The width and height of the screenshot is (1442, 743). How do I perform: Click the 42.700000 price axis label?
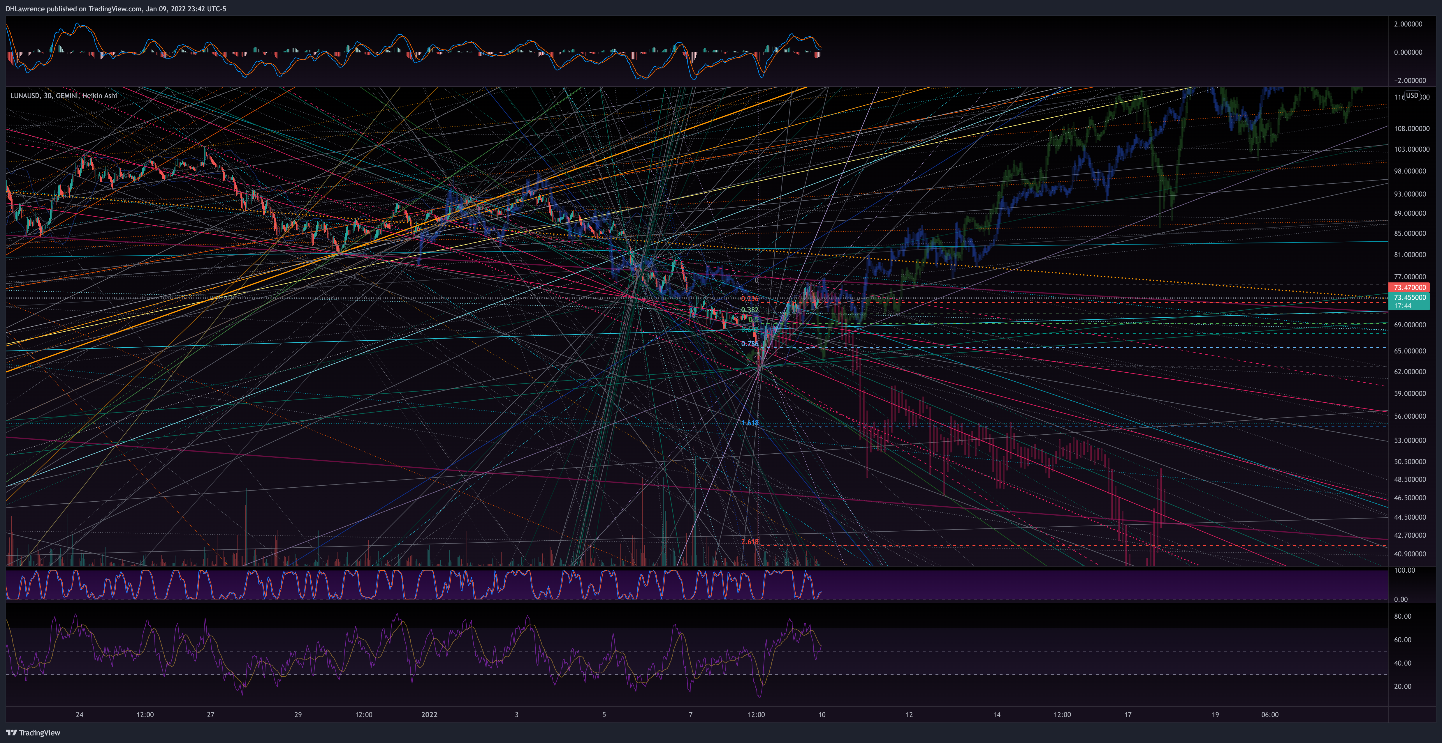point(1410,535)
